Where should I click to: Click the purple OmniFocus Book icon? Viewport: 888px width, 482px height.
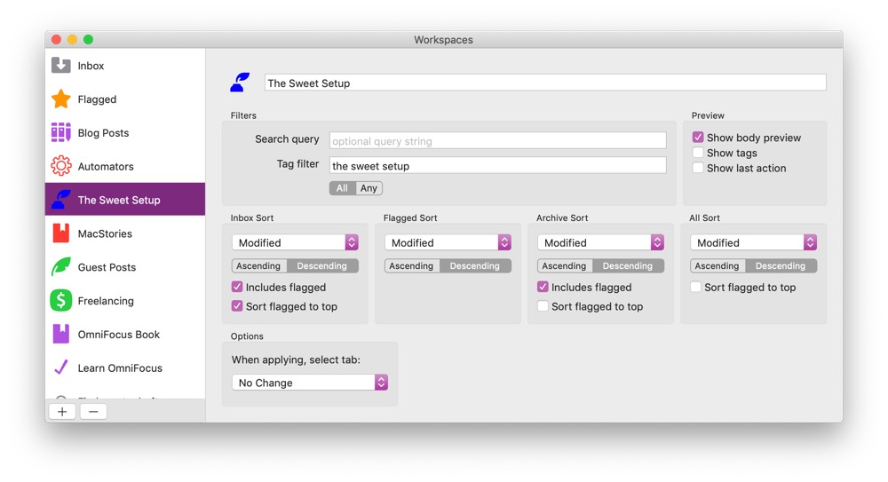tap(61, 334)
